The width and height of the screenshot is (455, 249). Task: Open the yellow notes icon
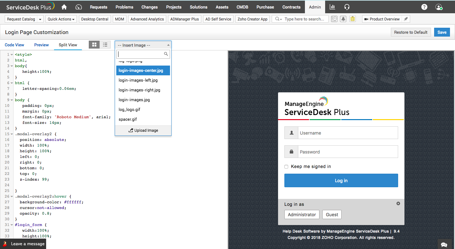[353, 19]
